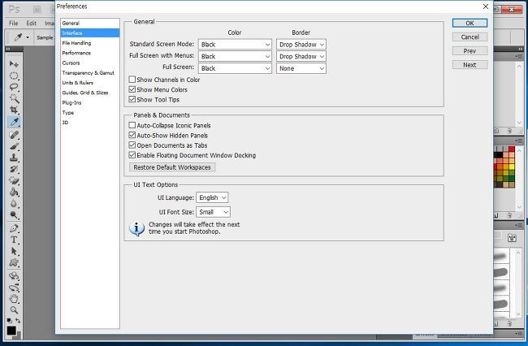
Task: Open Full Screen color dropdown
Action: pyautogui.click(x=235, y=68)
